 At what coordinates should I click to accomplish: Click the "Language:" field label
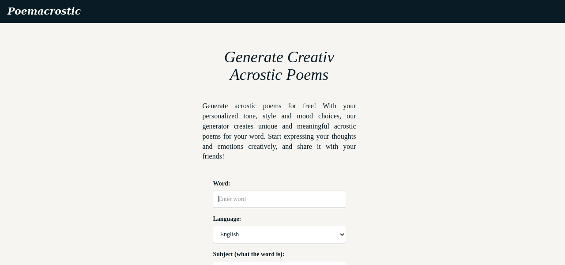click(x=227, y=219)
